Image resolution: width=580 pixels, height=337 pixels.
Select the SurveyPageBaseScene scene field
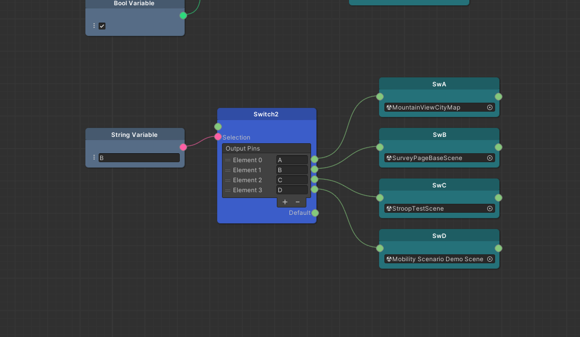click(439, 158)
